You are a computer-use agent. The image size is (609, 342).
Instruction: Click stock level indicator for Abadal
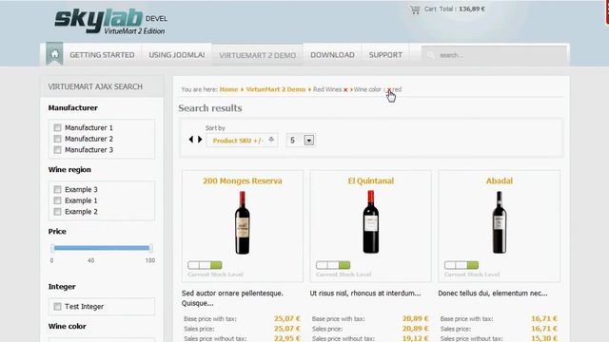461,265
